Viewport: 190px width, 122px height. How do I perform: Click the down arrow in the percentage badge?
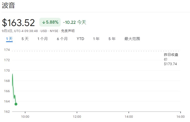point(44,22)
